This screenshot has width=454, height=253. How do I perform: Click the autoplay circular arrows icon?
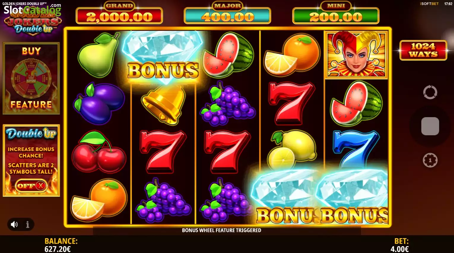430,92
